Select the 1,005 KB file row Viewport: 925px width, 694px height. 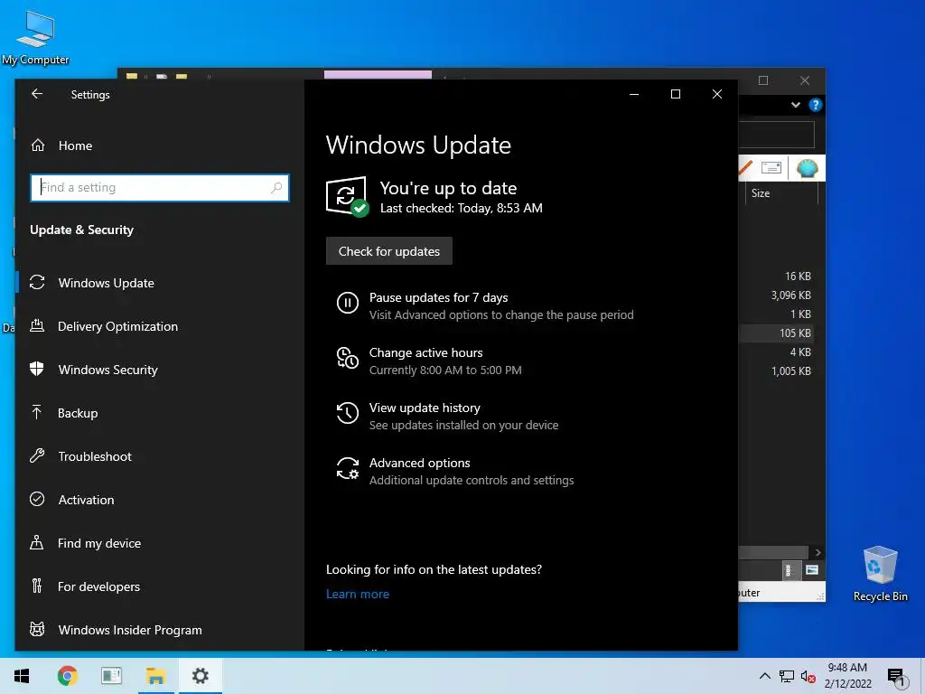click(776, 370)
